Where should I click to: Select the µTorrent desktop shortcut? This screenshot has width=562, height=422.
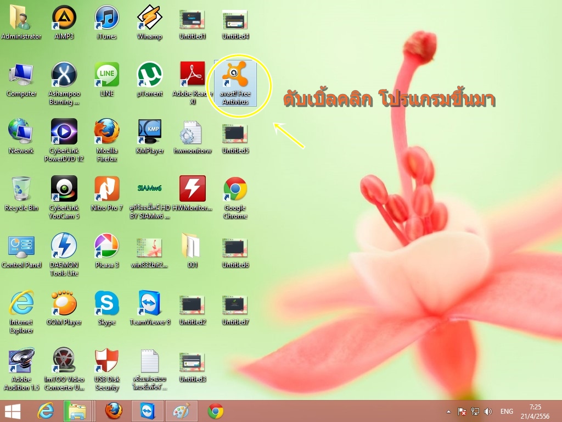click(149, 80)
